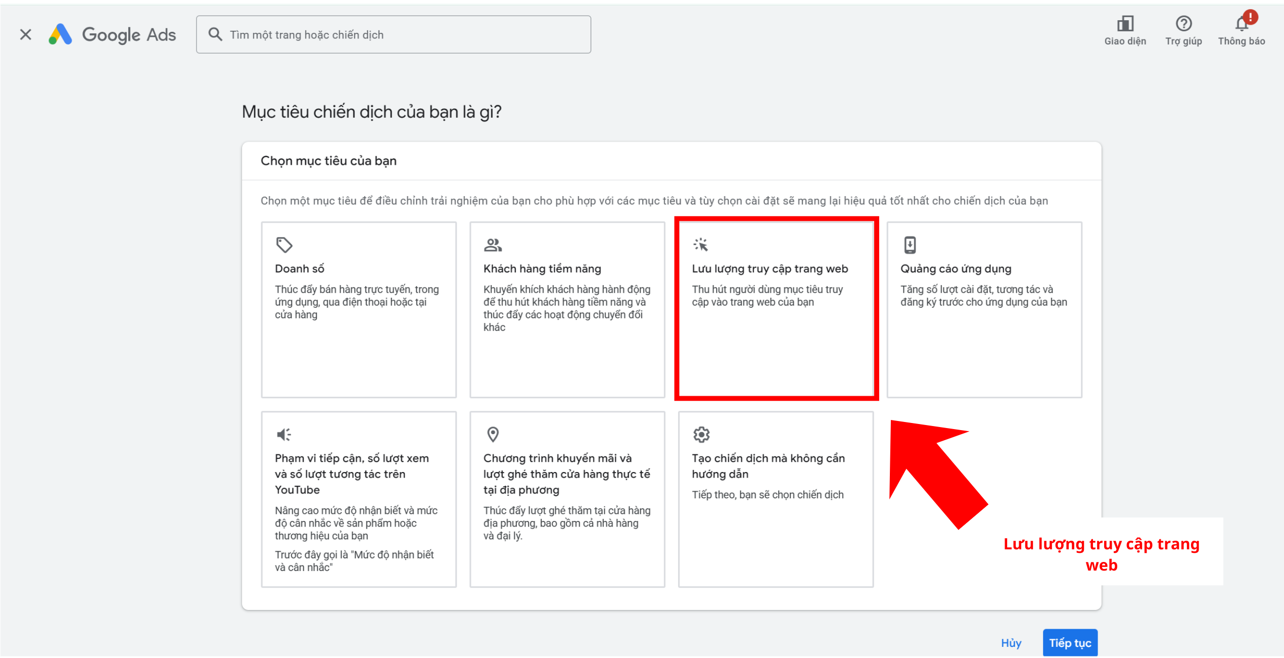Viewport: 1284px width, 658px height.
Task: Select the Doanh số goal card
Action: 359,310
